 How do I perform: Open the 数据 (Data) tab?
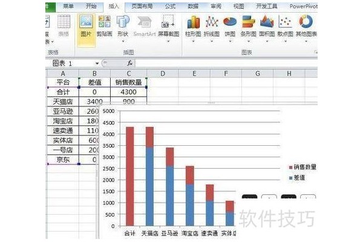point(193,6)
